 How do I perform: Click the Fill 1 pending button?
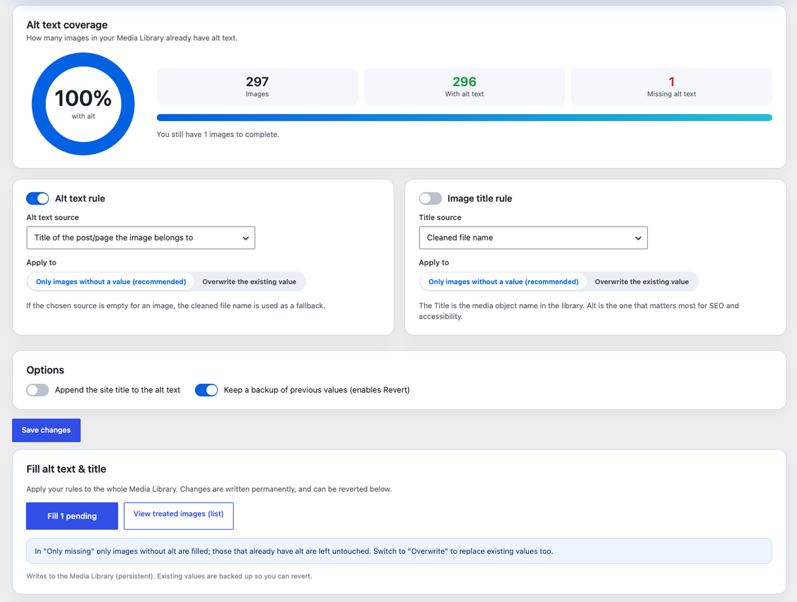point(72,516)
